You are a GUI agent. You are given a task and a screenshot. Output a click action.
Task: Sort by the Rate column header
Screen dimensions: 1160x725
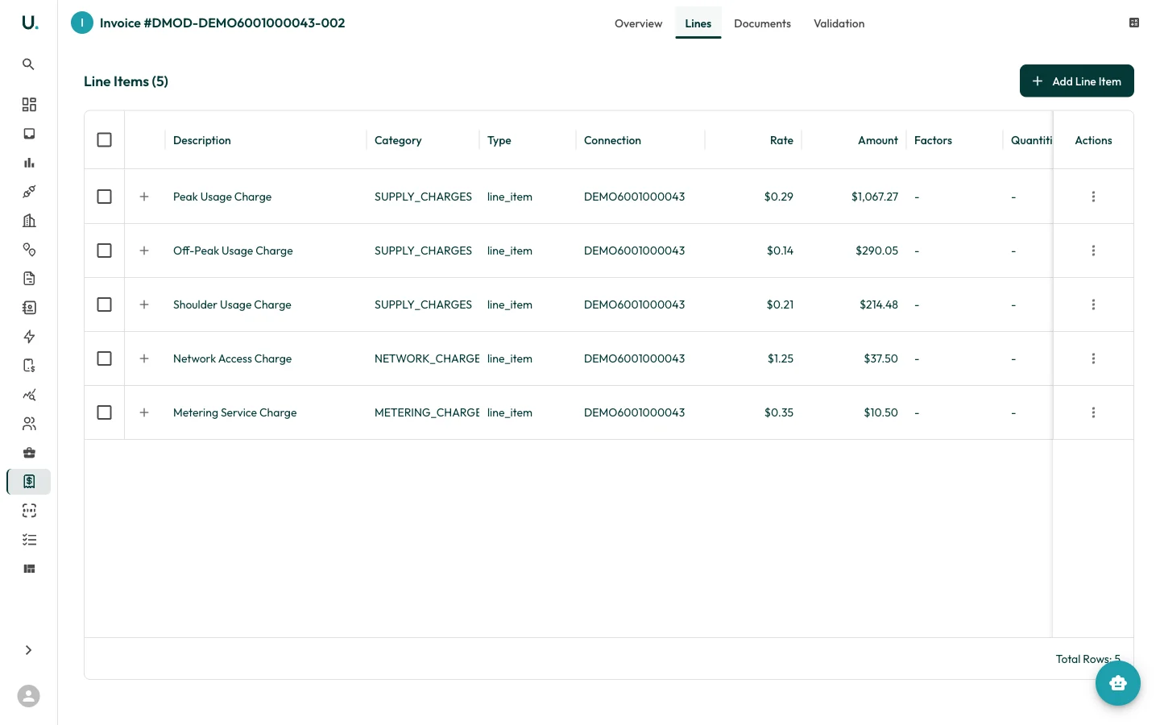coord(781,140)
